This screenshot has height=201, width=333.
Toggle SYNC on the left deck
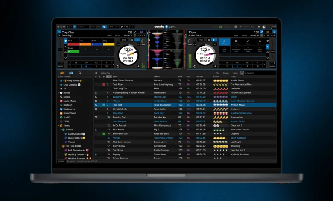[x=124, y=40]
